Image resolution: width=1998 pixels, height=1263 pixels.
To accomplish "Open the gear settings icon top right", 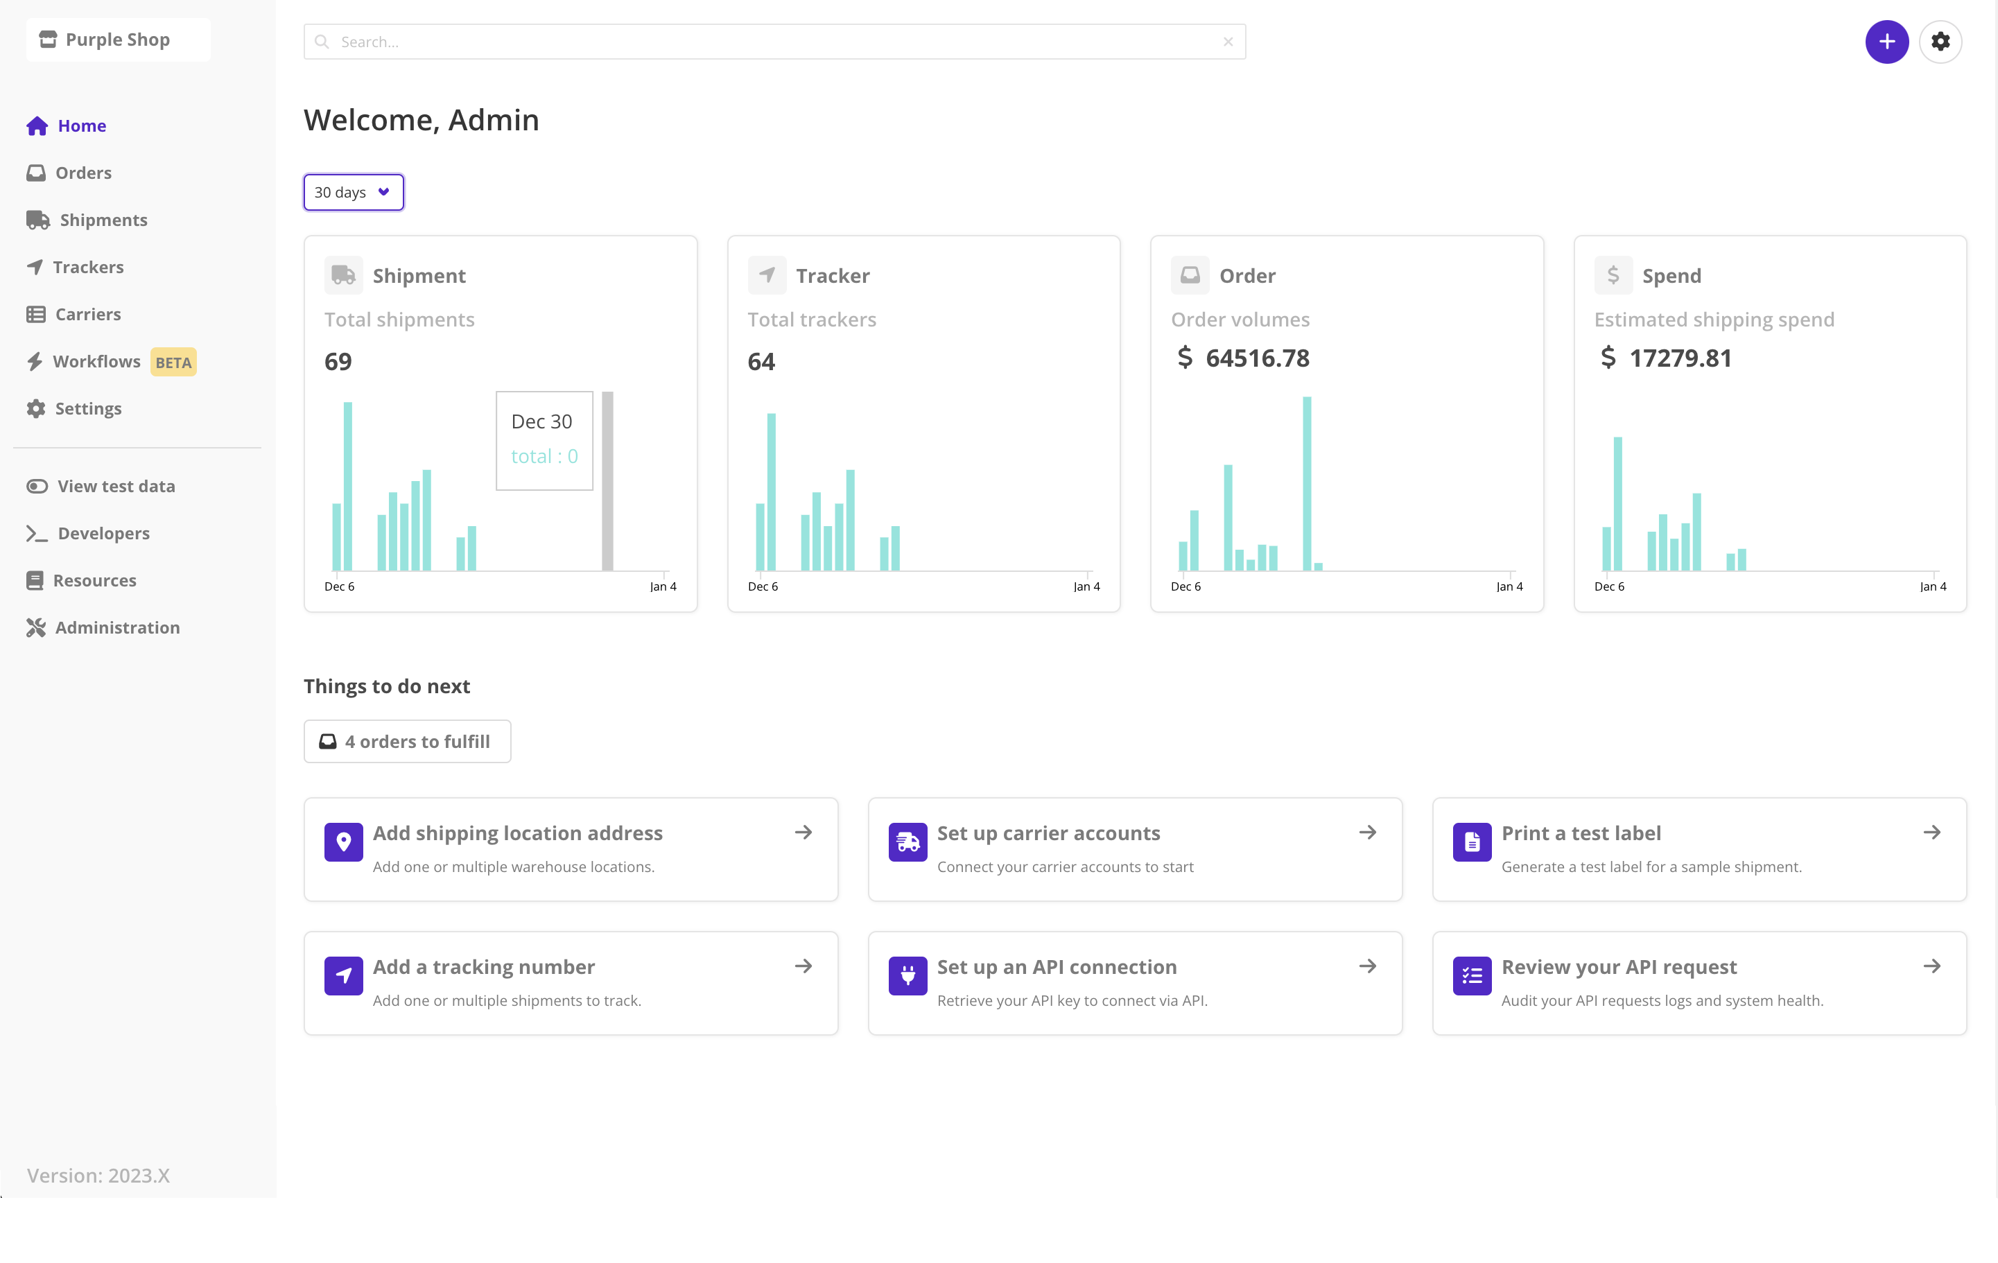I will click(1940, 42).
